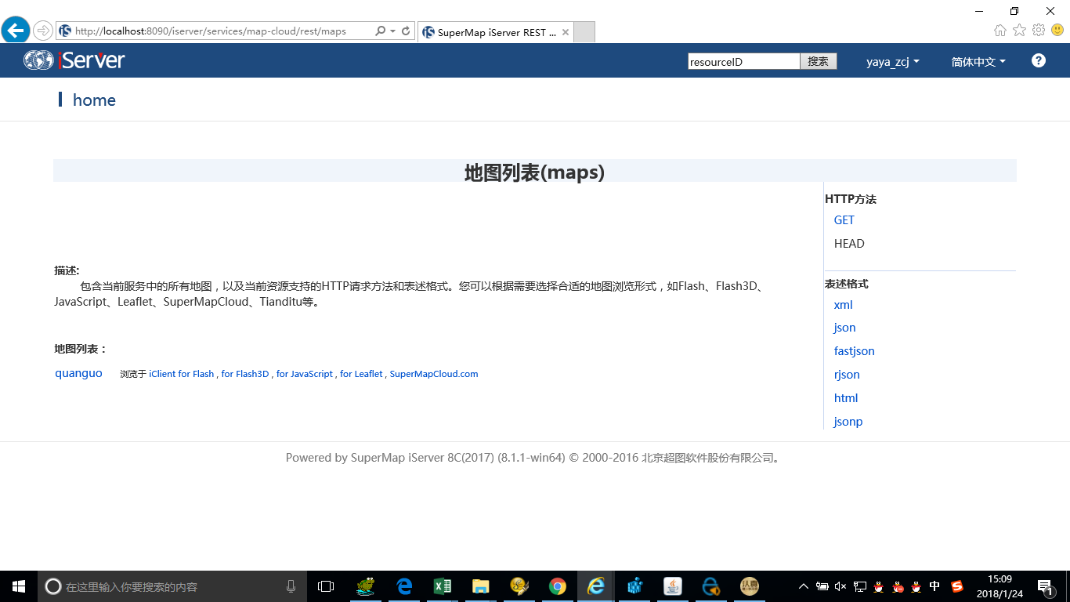The image size is (1070, 602).
Task: Click the URL in the address bar
Action: click(211, 31)
